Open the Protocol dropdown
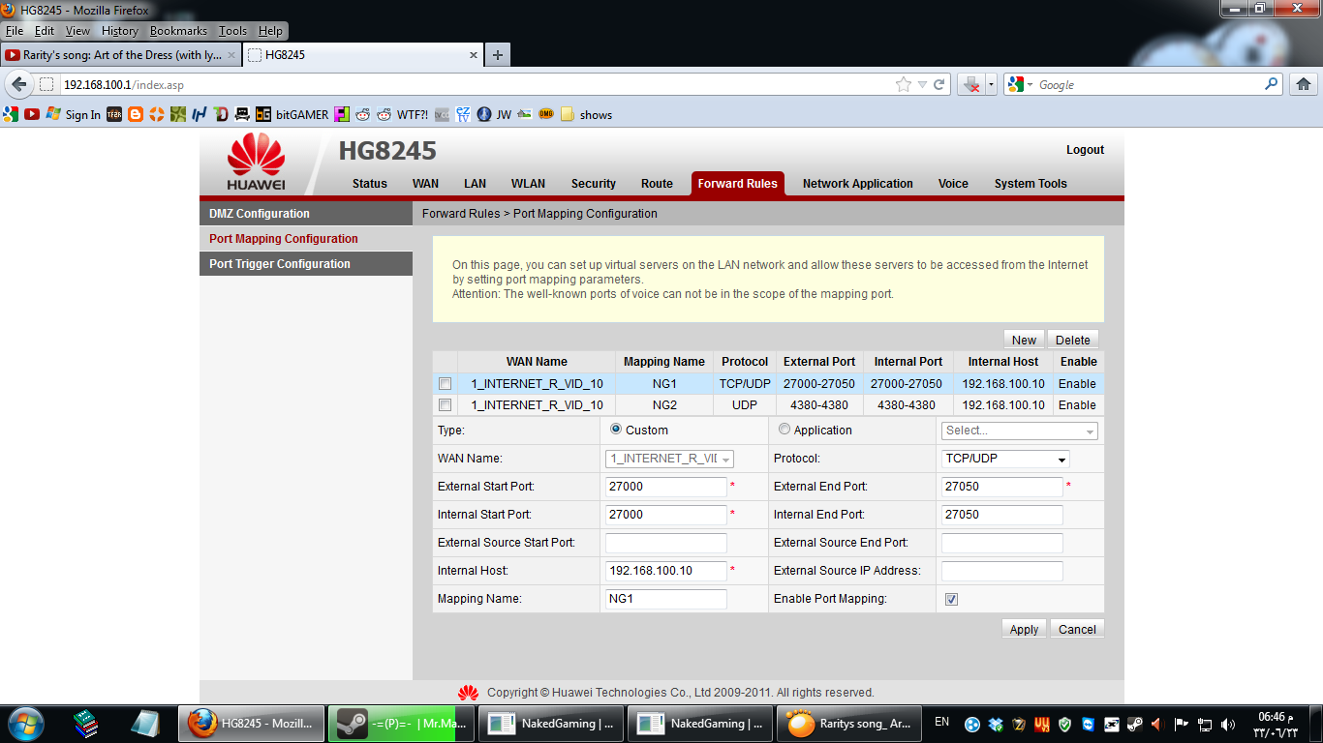1323x743 pixels. coord(1005,459)
